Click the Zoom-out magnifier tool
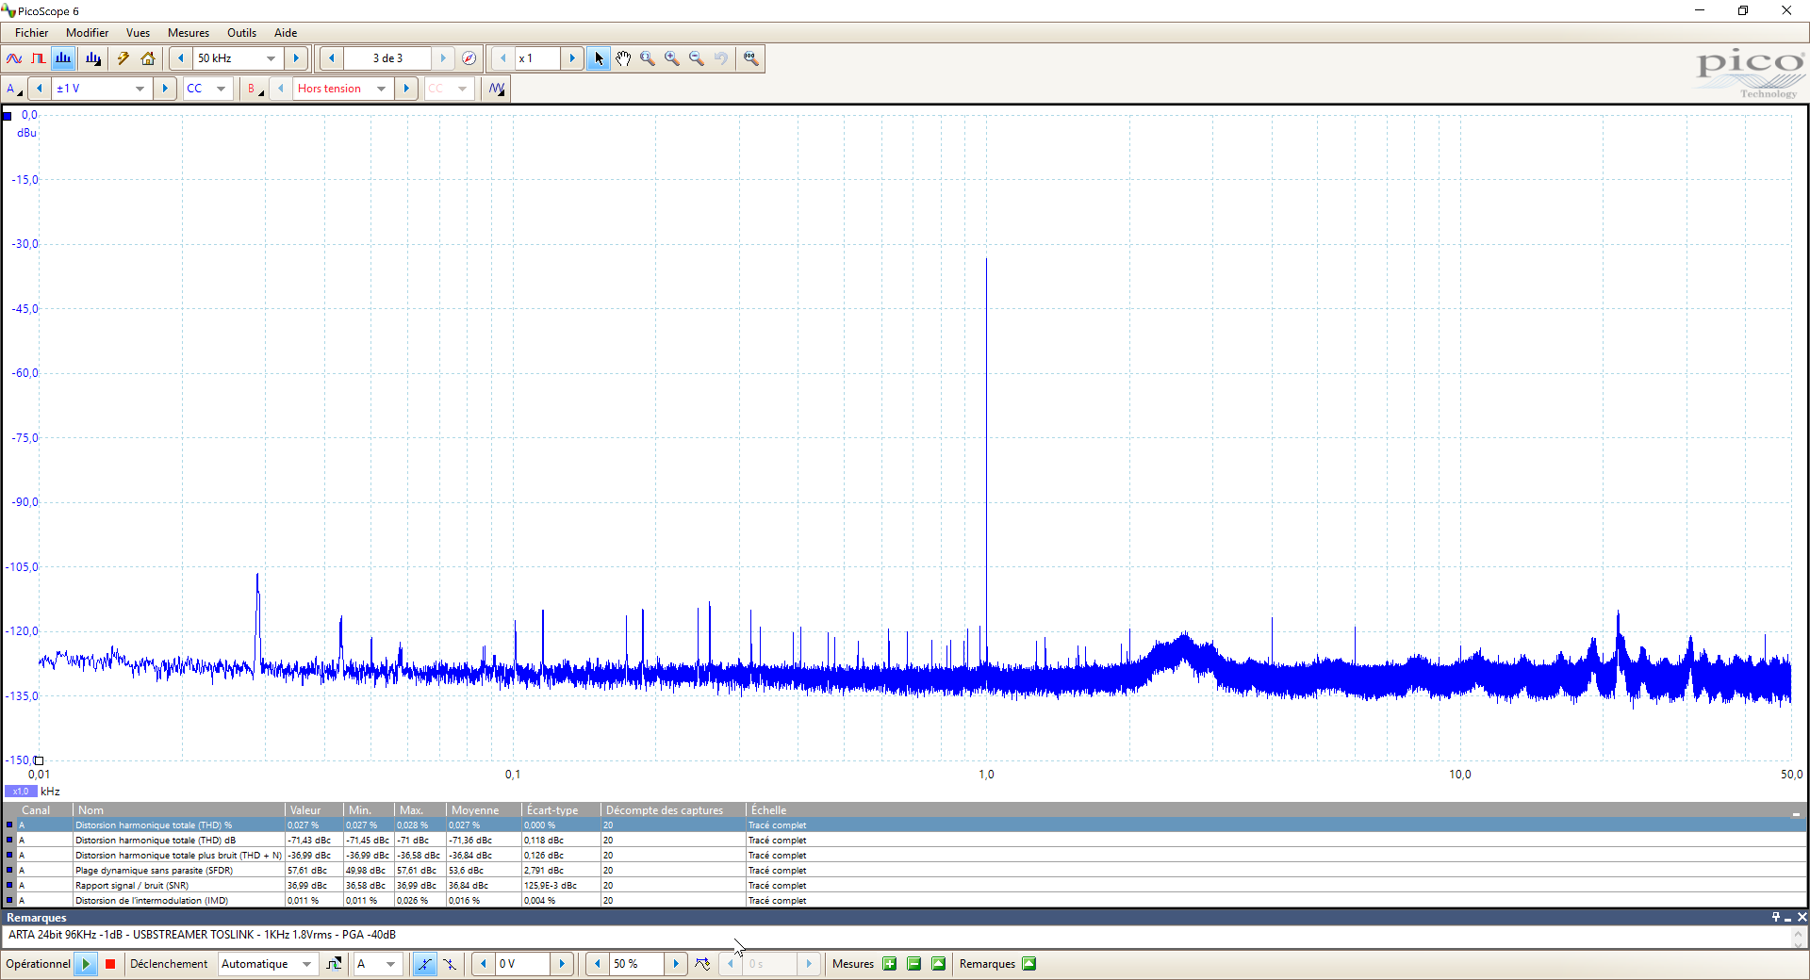Viewport: 1810px width, 980px height. pyautogui.click(x=697, y=58)
